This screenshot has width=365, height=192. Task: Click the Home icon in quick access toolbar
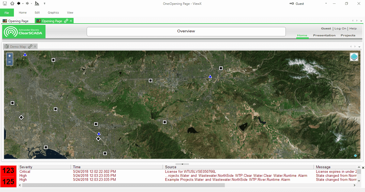pyautogui.click(x=12, y=3)
